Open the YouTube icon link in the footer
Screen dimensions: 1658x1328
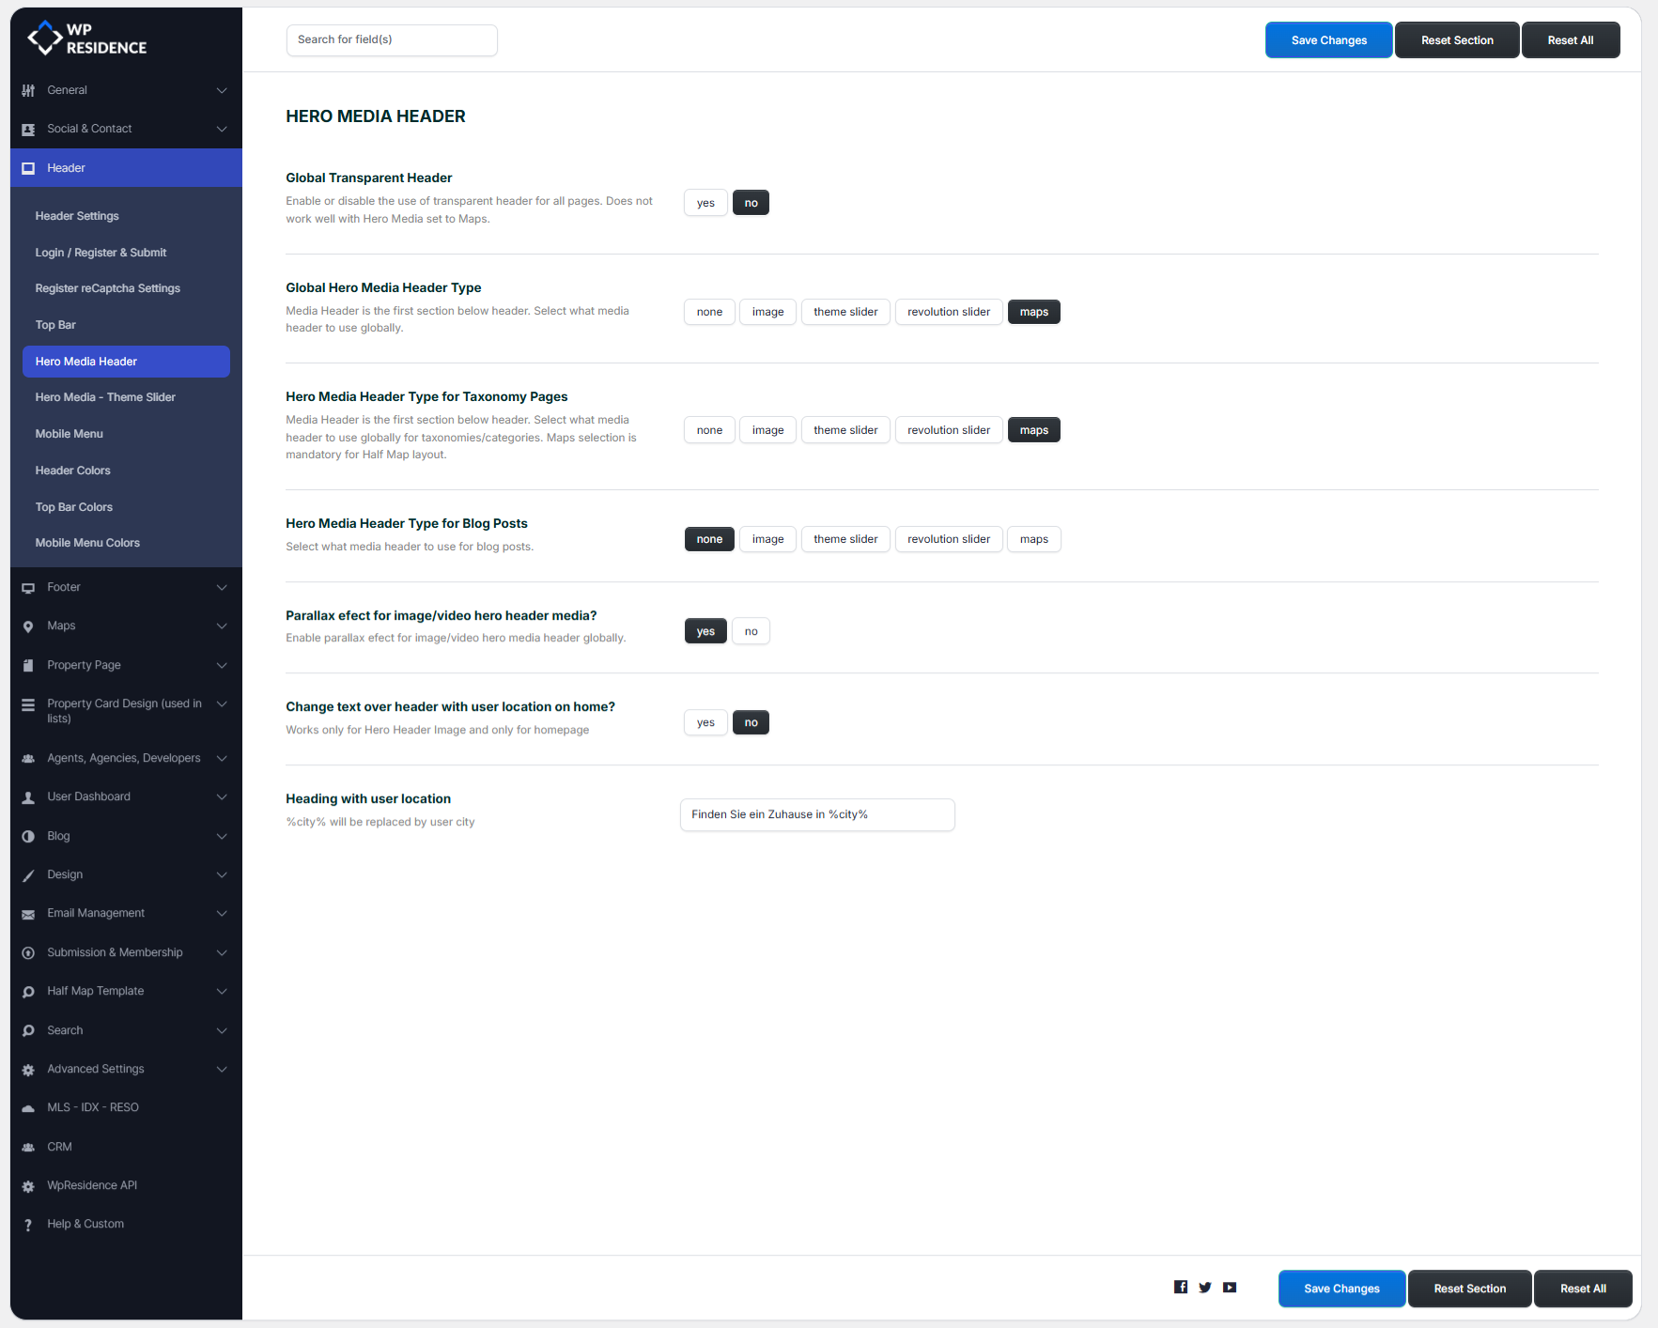[x=1229, y=1287]
